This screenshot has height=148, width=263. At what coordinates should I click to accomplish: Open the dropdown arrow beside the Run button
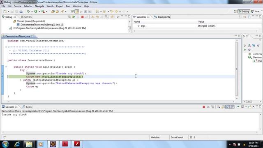(39, 12)
